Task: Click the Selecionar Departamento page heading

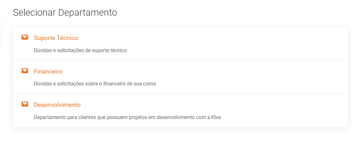Action: point(65,13)
